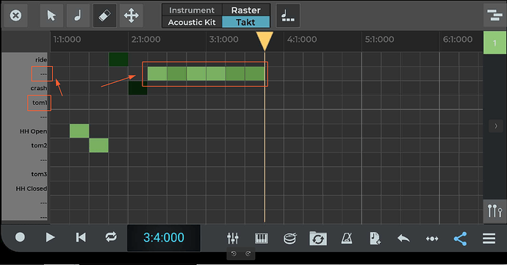Image resolution: width=507 pixels, height=265 pixels.
Task: Select the move arrows tool
Action: pos(131,15)
